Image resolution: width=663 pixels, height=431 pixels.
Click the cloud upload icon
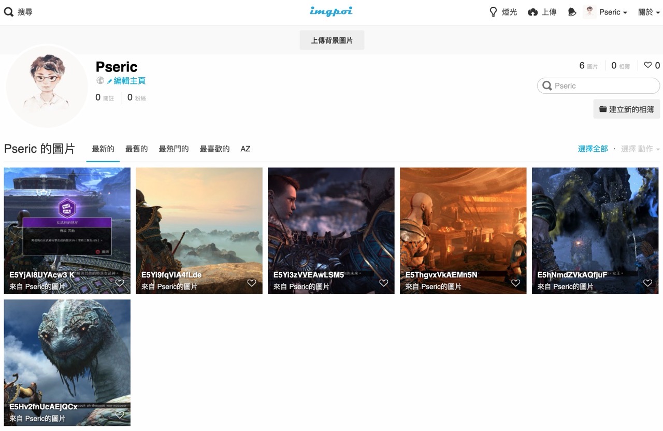click(x=532, y=12)
